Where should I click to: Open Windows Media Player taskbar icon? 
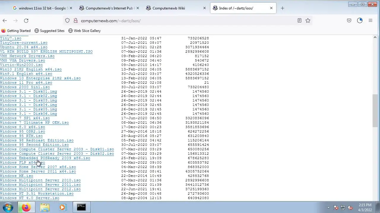(x=62, y=207)
